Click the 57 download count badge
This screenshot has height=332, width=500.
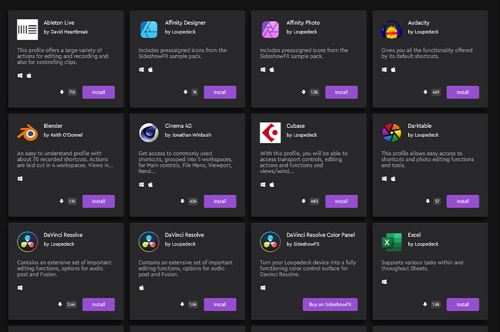pos(437,201)
